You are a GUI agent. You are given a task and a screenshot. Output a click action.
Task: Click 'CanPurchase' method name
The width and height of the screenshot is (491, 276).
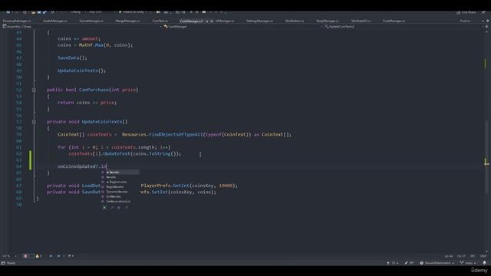[x=94, y=90]
